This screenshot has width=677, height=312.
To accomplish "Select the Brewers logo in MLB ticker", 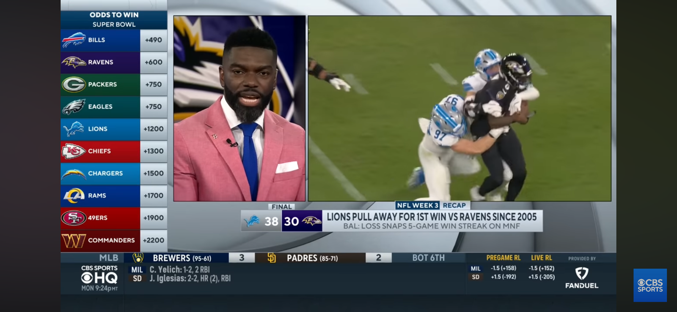I will pyautogui.click(x=138, y=258).
